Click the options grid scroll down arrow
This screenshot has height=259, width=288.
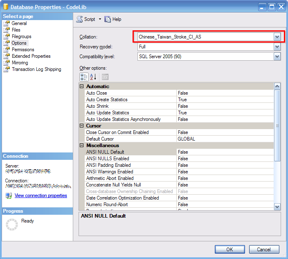(x=277, y=207)
